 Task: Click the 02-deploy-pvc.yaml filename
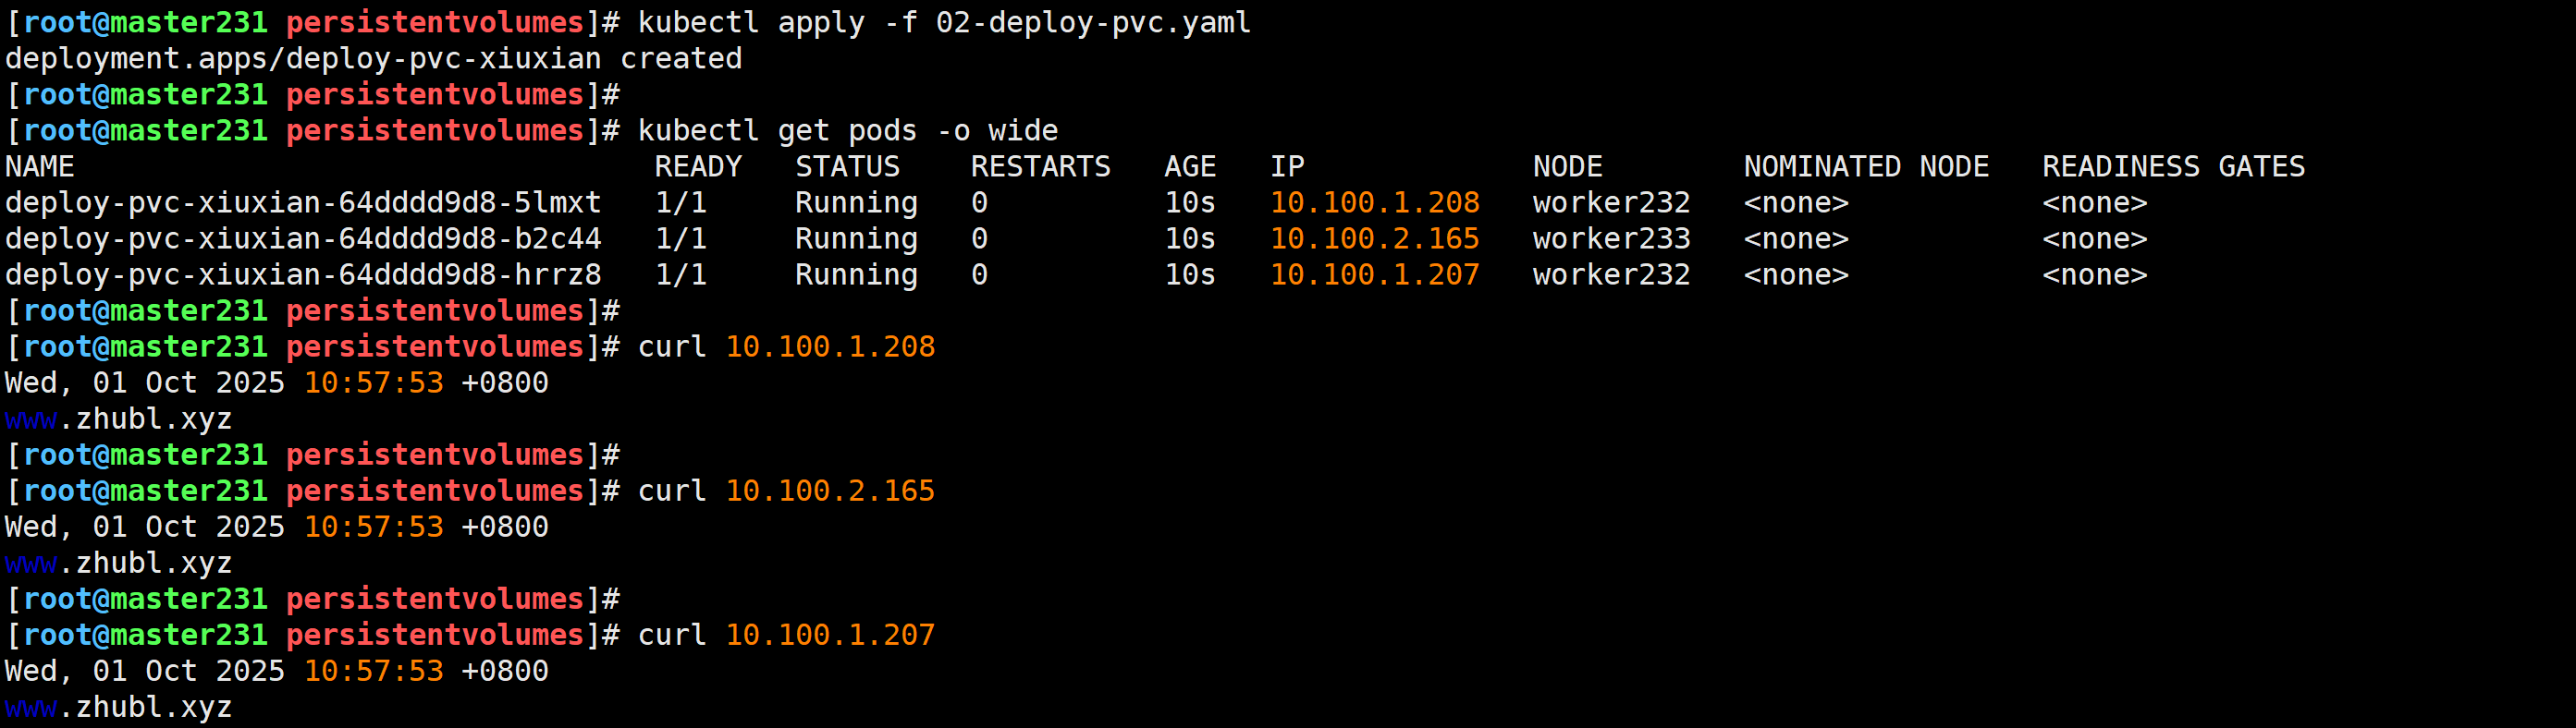point(1093,22)
